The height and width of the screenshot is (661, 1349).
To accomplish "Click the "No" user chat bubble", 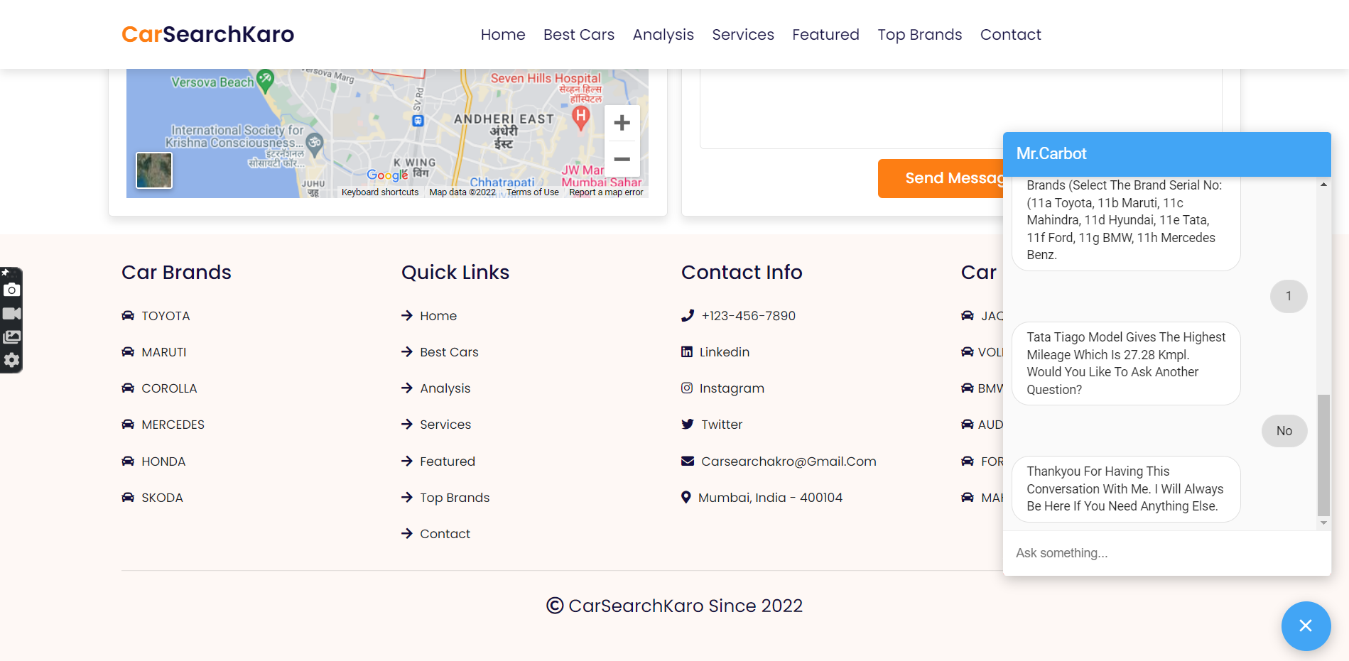I will point(1284,431).
